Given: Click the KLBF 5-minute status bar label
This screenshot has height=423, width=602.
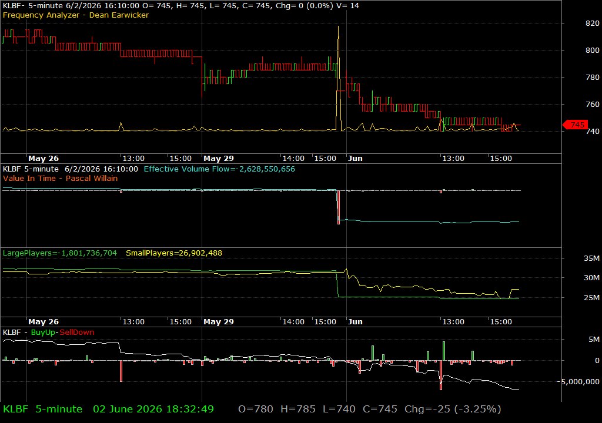Looking at the screenshot, I should pos(42,409).
